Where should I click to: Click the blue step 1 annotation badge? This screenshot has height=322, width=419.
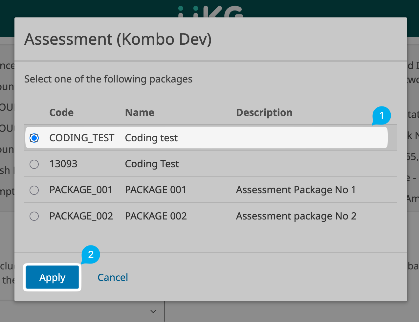click(382, 116)
